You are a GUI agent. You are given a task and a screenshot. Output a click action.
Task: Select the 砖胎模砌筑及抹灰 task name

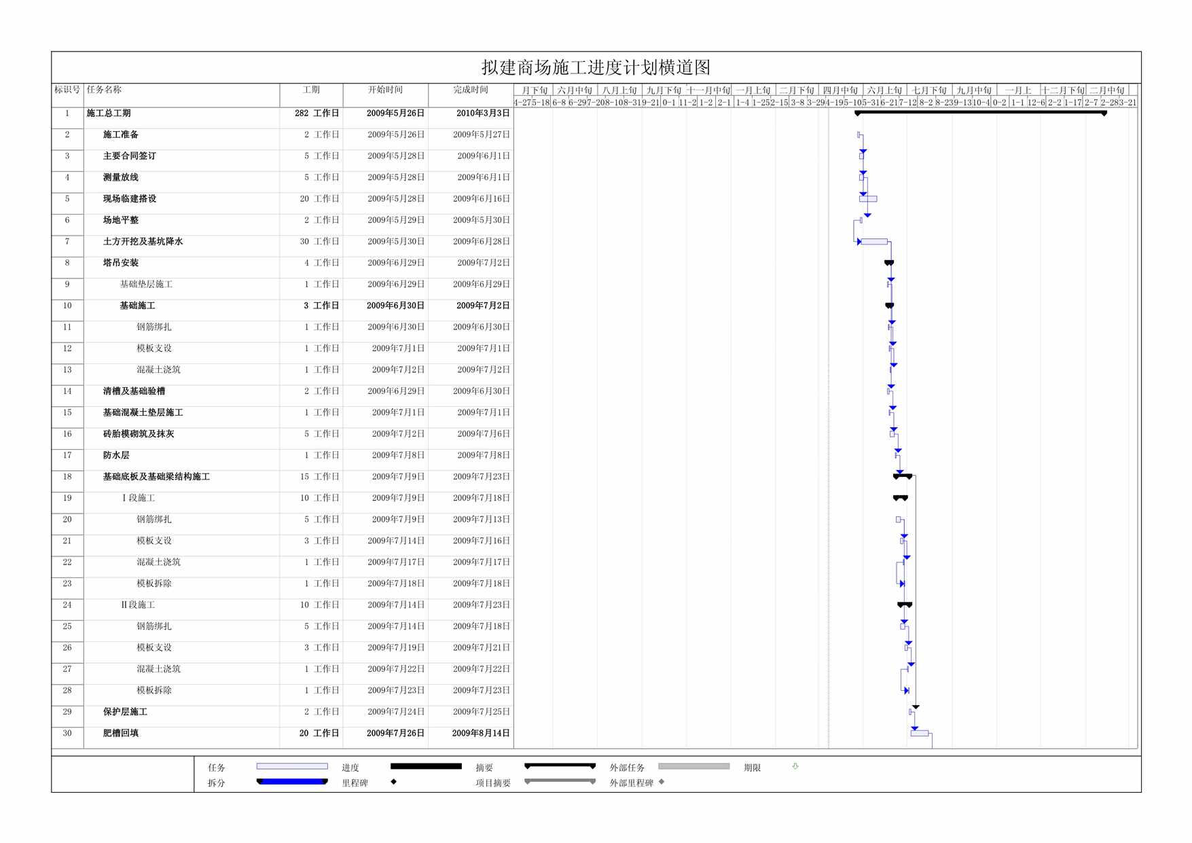point(139,434)
